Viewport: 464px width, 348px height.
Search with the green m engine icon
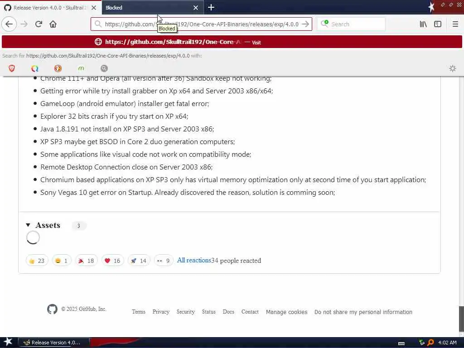[x=81, y=69]
